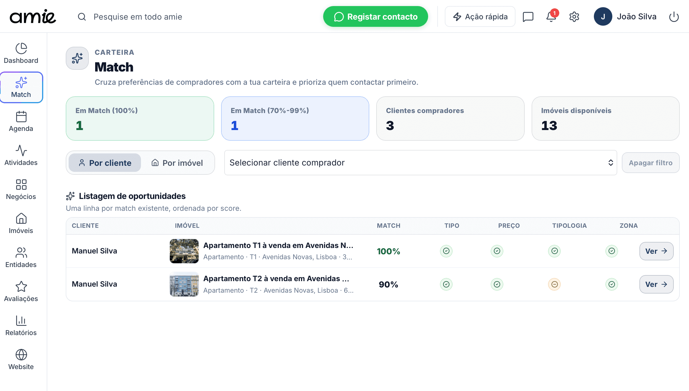
Task: Open notifications via the bell icon
Action: [x=551, y=16]
